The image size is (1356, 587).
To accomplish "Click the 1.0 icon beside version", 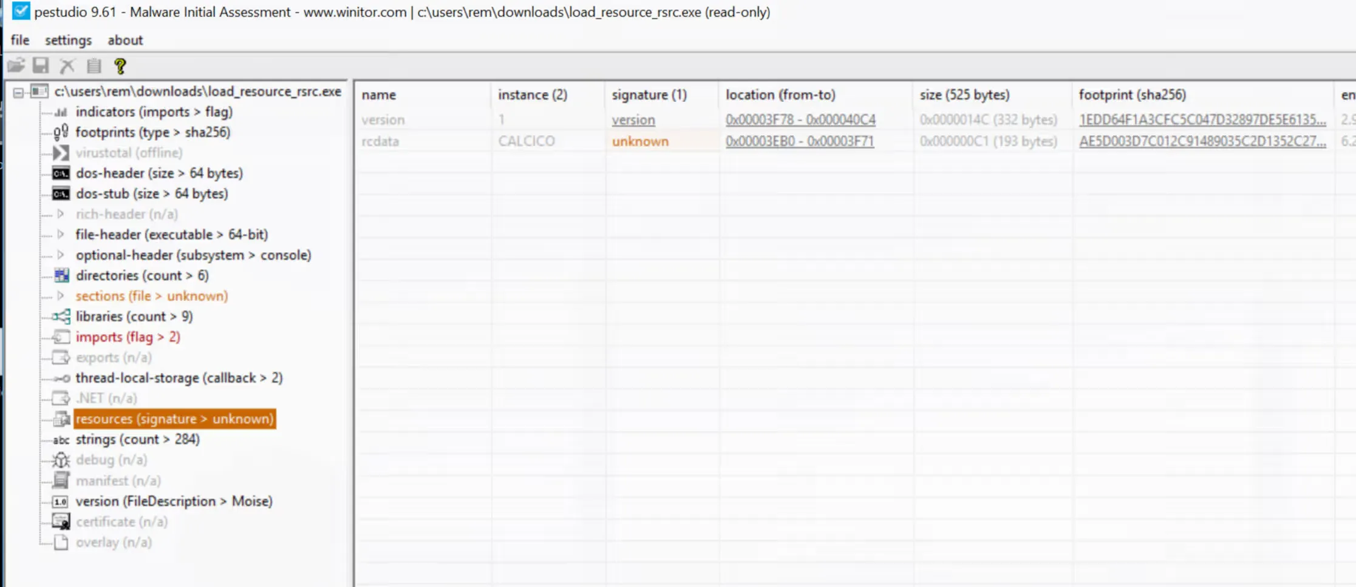I will [x=61, y=501].
